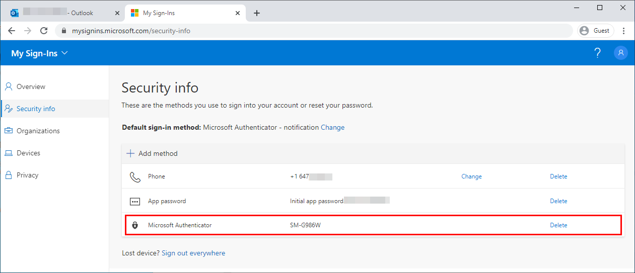
Task: Click the browser forward arrow
Action: (28, 31)
